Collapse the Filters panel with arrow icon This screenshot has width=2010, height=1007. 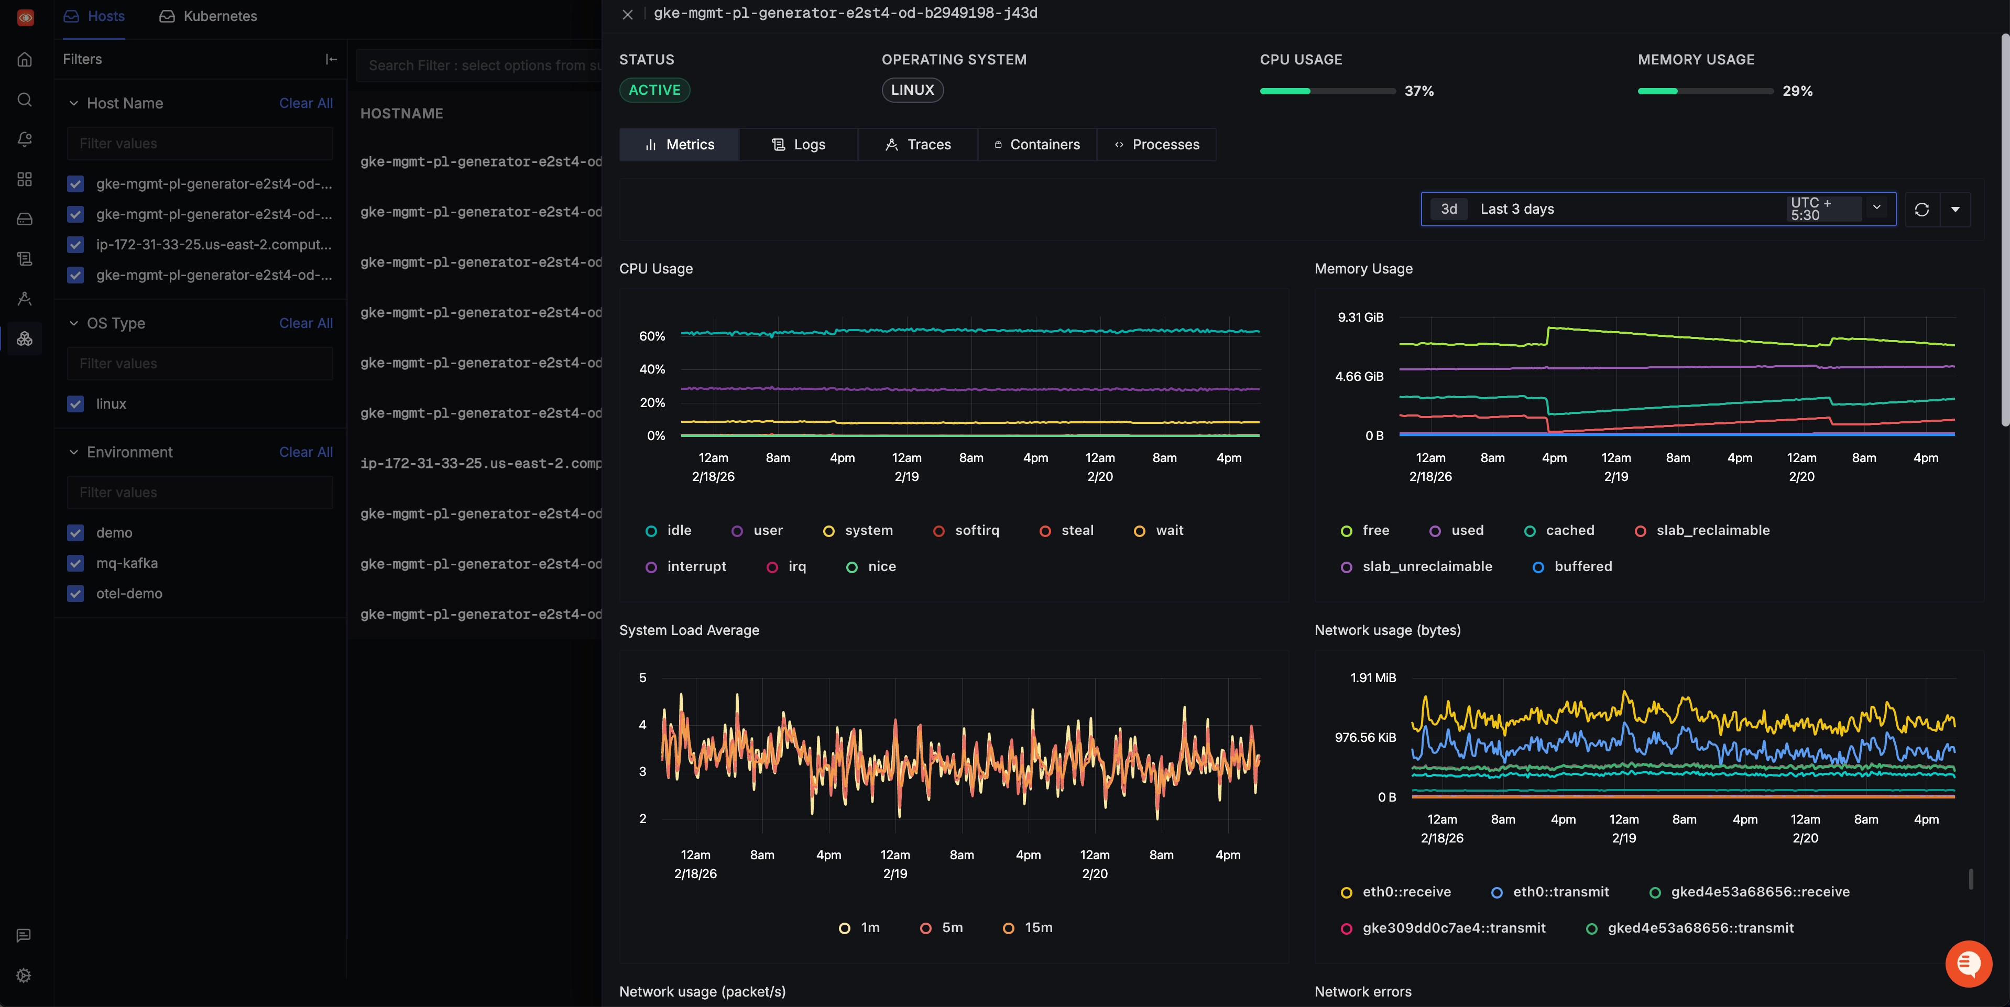click(x=331, y=59)
